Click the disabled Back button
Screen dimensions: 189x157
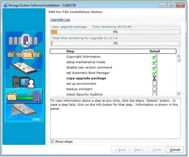[120, 150]
